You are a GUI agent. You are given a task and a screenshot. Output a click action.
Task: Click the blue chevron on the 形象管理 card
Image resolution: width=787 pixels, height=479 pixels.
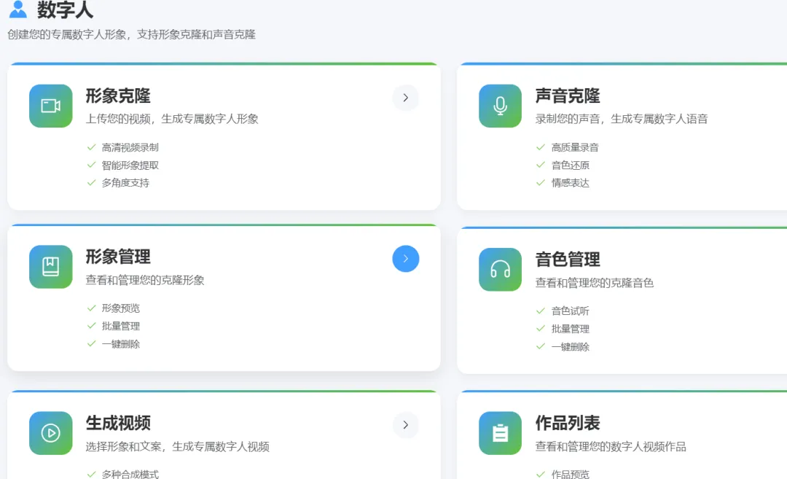tap(405, 259)
